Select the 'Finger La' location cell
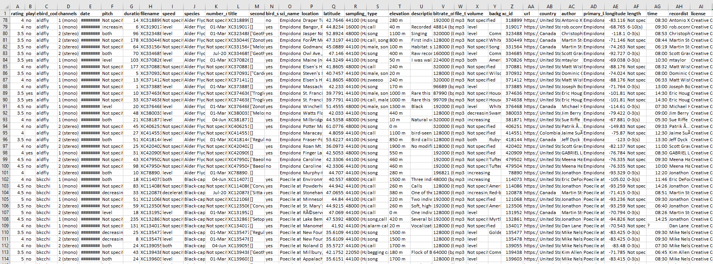 pos(311,153)
